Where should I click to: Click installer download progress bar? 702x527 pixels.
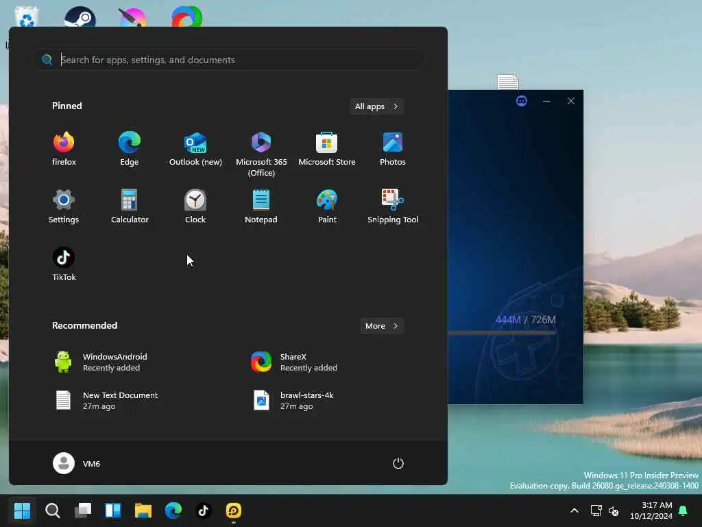[503, 333]
